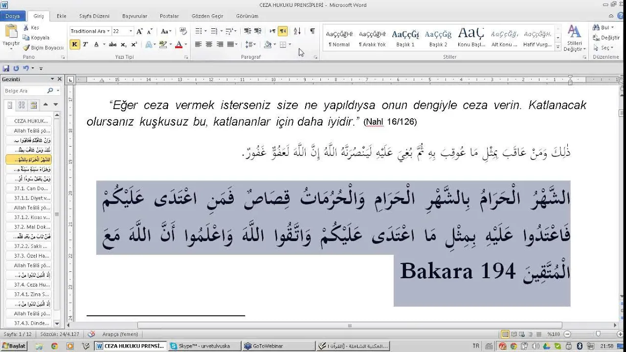Screen dimensions: 626x352
Task: Open the Postalar ribbon tab
Action: click(169, 16)
